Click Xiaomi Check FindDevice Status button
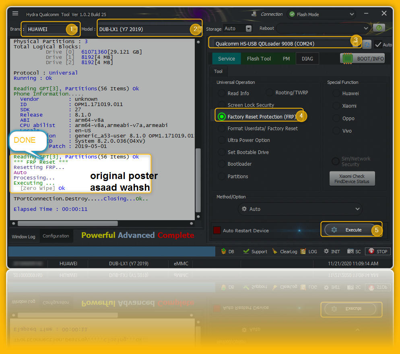 pos(352,179)
